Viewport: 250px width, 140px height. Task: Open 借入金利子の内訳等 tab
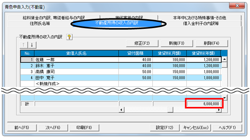[x=201, y=23]
